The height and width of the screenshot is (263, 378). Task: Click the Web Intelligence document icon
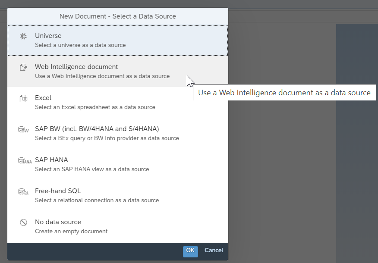(x=24, y=67)
